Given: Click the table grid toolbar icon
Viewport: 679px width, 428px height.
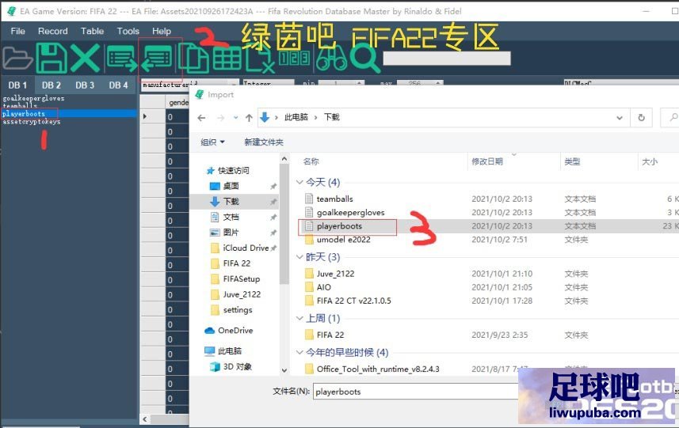Looking at the screenshot, I should (x=227, y=59).
